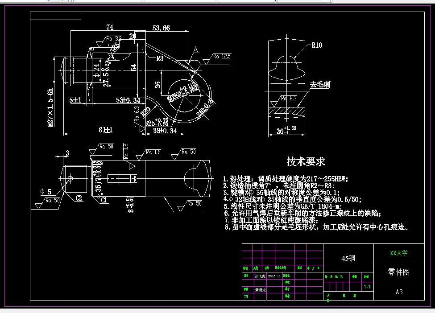Click the 1:1 scale cell

coord(366,287)
